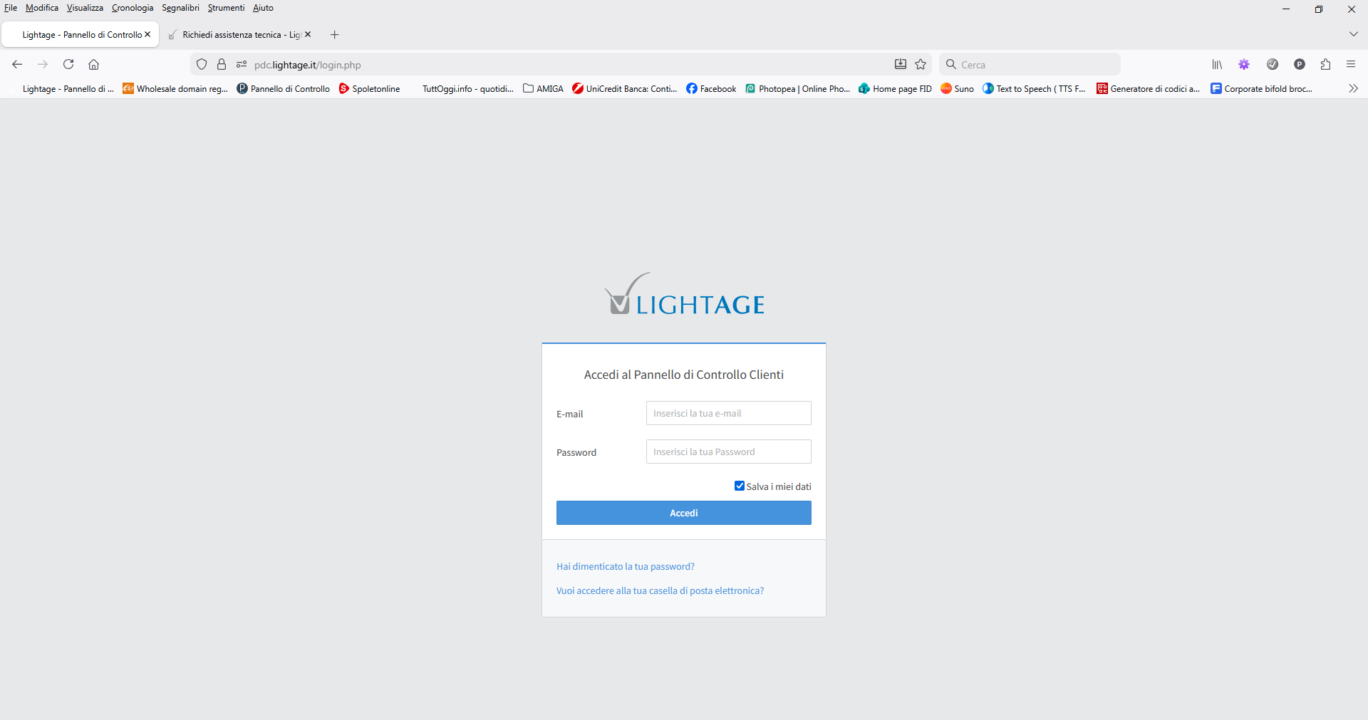Focus the Password input field
The height and width of the screenshot is (720, 1368).
(728, 452)
